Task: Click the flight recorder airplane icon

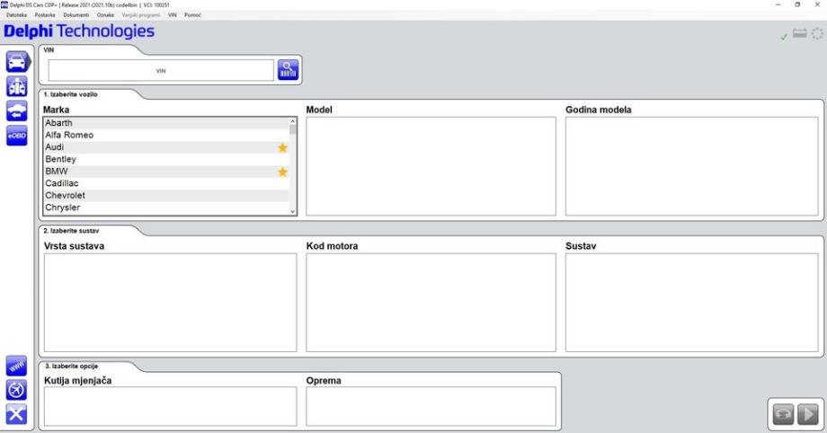Action: [x=16, y=390]
